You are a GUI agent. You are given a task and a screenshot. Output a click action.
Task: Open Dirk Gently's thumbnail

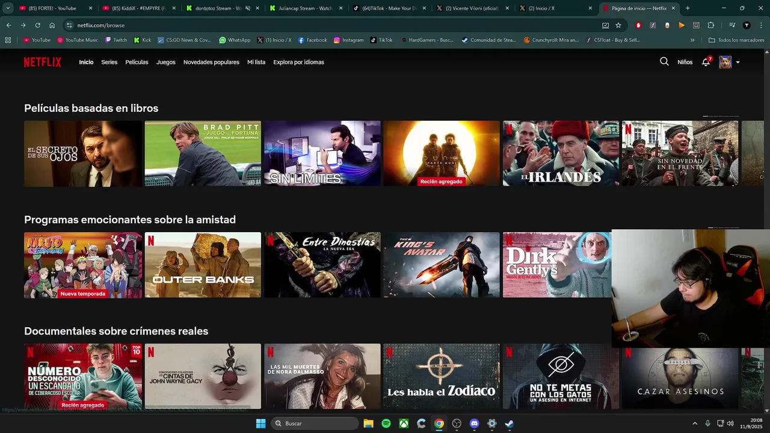[x=557, y=265]
